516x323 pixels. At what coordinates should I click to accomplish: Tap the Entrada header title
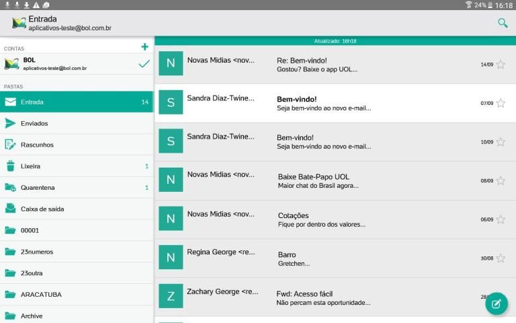[42, 19]
